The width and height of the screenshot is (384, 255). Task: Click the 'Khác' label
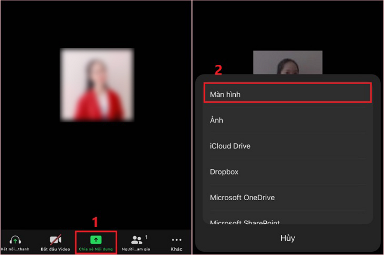[x=177, y=249]
